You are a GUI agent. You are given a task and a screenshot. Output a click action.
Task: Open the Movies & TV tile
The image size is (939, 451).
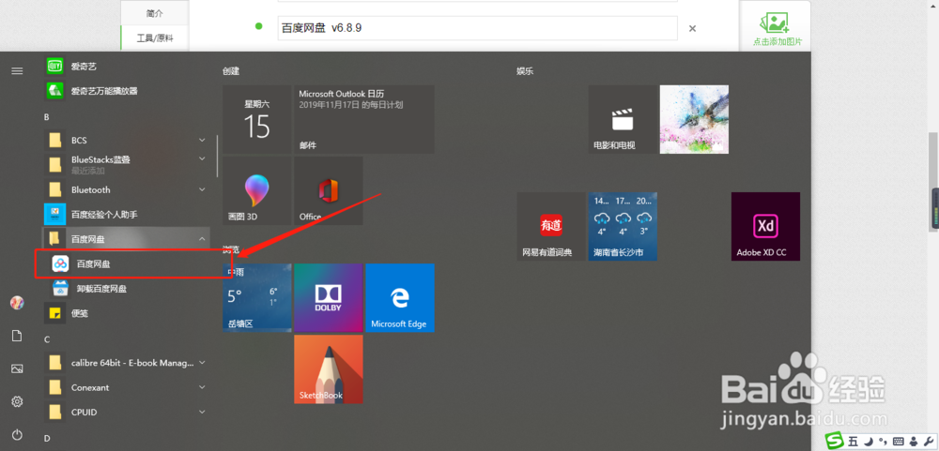(623, 119)
